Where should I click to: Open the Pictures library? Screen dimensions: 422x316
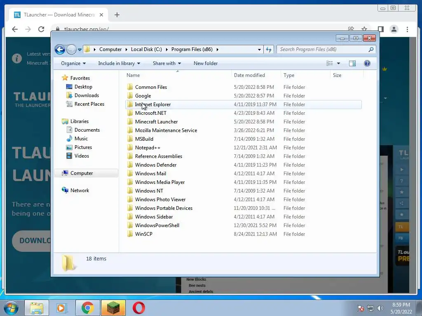(x=83, y=147)
